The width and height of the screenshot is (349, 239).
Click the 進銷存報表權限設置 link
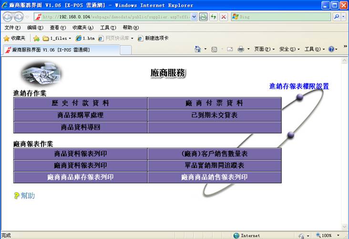pyautogui.click(x=299, y=86)
